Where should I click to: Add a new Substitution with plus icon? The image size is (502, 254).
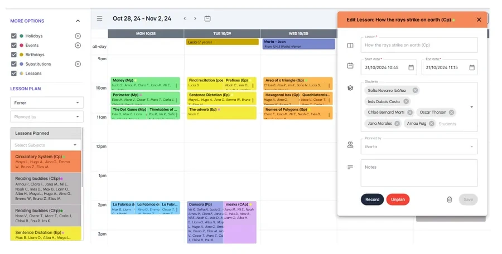click(x=78, y=64)
